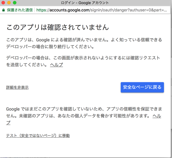Screen dimensions: 172x158
Task: Click paragraph starting このアプリは、Google による確認
Action: pyautogui.click(x=84, y=43)
